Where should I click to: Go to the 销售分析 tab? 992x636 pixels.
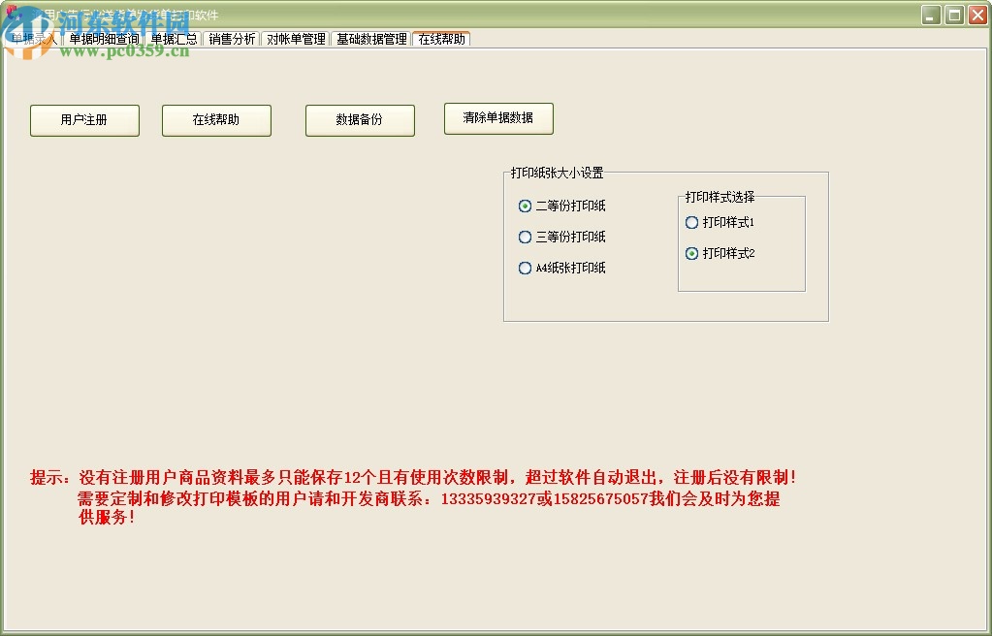coord(232,39)
